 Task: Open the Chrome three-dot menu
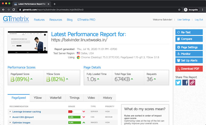point(202,10)
